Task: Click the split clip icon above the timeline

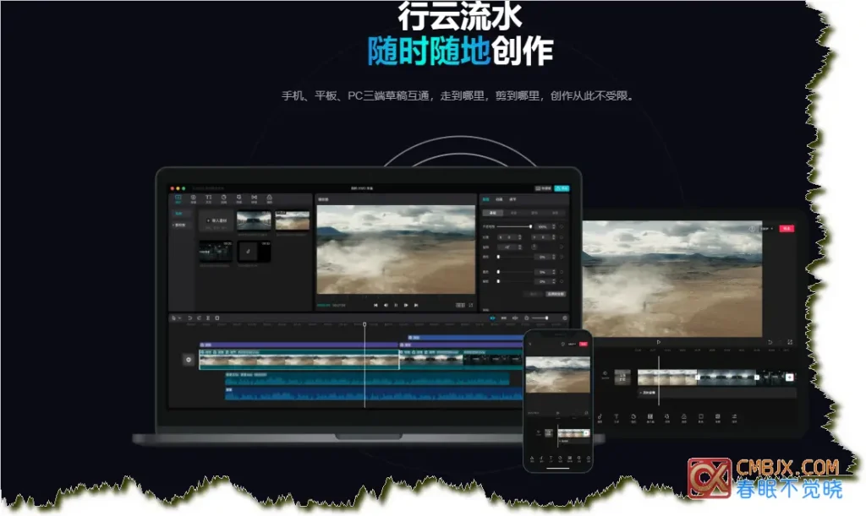Action: coord(207,318)
